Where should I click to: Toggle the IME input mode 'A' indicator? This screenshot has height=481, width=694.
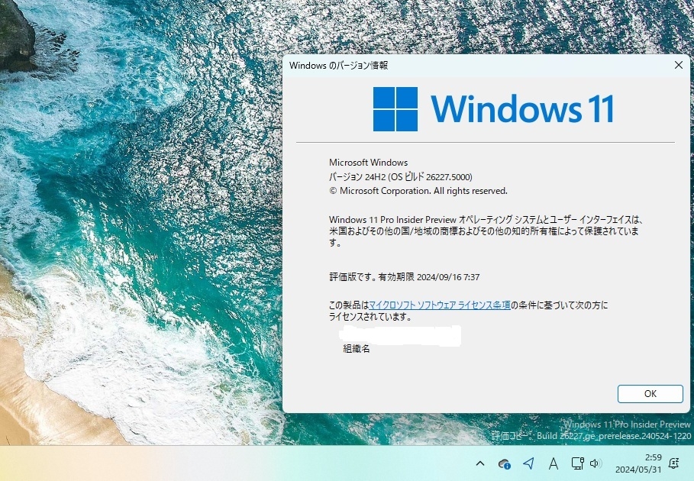point(554,463)
